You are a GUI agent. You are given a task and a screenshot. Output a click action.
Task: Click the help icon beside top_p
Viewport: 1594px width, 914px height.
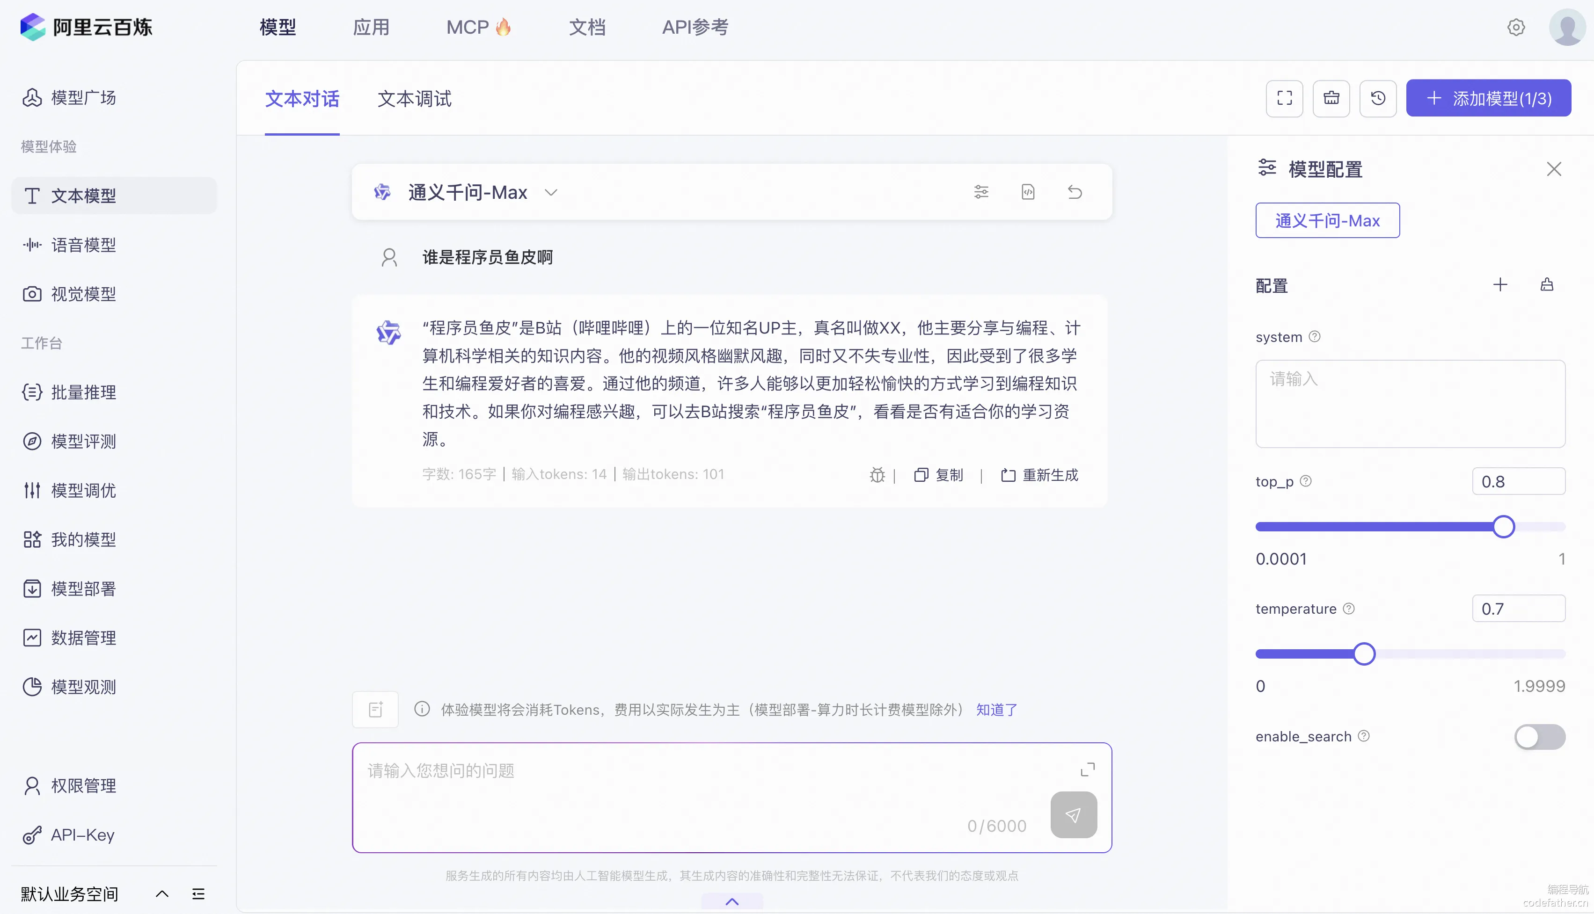(1306, 481)
